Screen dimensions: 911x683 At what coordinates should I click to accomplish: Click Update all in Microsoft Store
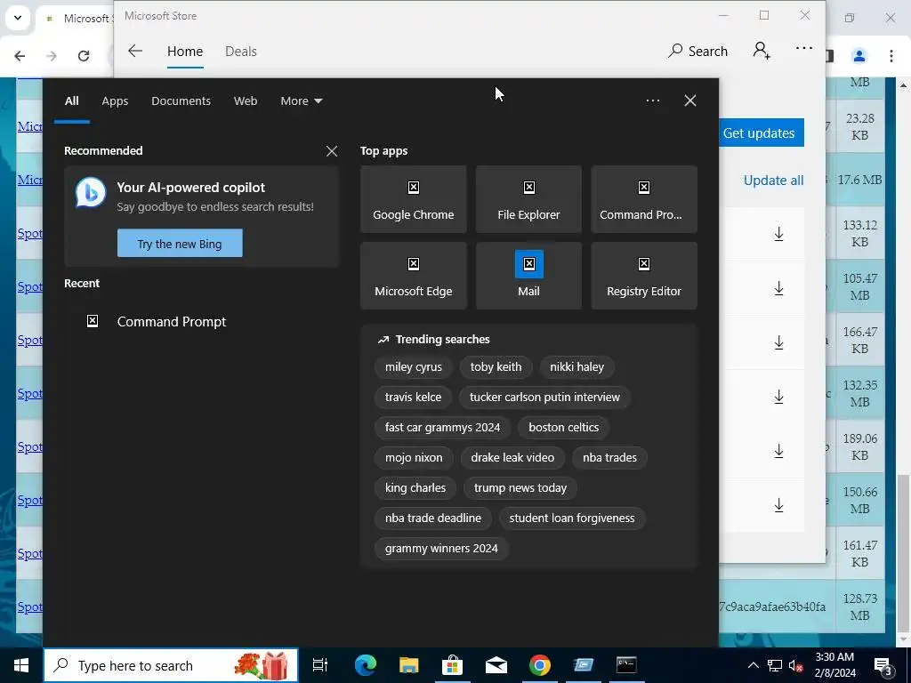[773, 181]
